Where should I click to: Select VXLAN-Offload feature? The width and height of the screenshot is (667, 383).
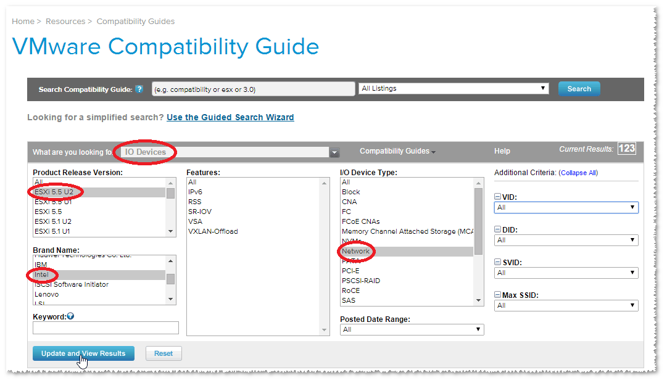click(253, 231)
